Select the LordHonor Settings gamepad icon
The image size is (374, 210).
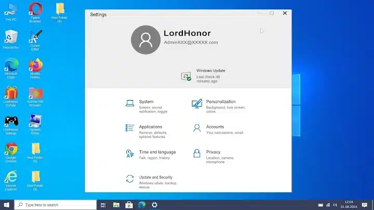pos(11,124)
